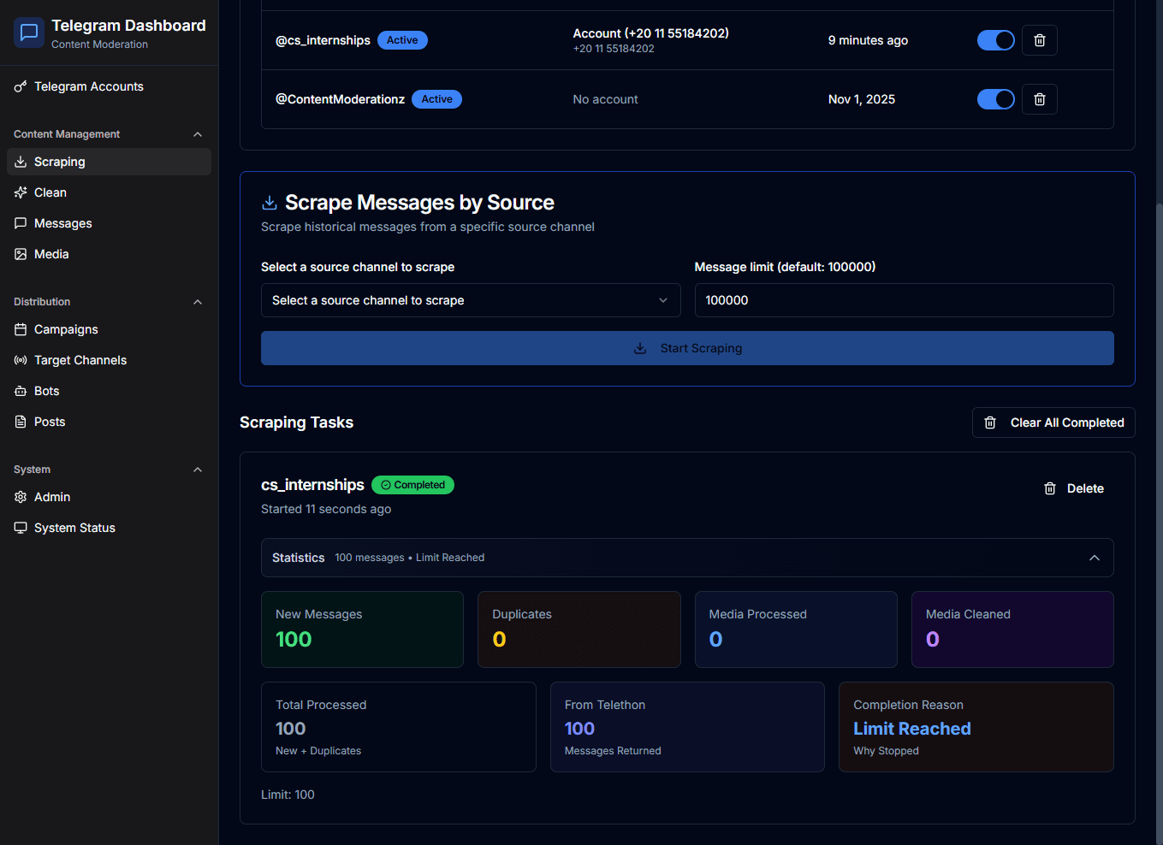Click the Telegram Dashboard chat logo icon
The height and width of the screenshot is (845, 1163).
(29, 32)
